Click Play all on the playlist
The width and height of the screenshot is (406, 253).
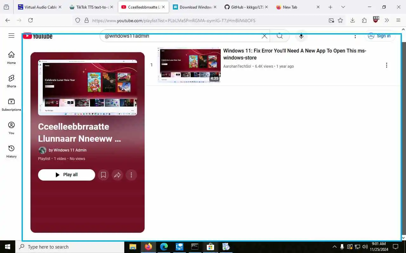pyautogui.click(x=67, y=175)
